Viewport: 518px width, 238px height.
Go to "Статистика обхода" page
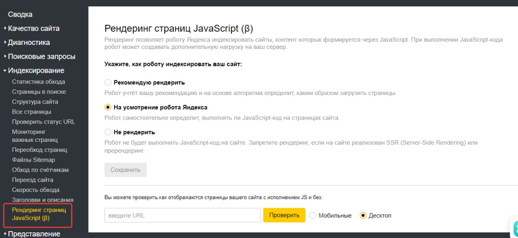[38, 82]
